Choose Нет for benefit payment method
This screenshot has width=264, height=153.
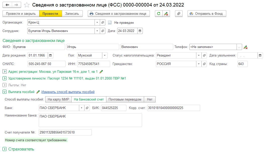click(150, 99)
